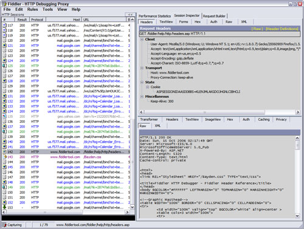Switch to Session Inspector tab
The width and height of the screenshot is (304, 229).
(x=187, y=16)
